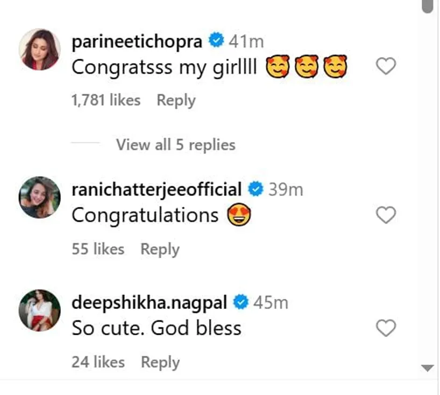Like ranichatterjeeofficial's Congratulations comment
Screen dimensions: 440x395
click(385, 216)
